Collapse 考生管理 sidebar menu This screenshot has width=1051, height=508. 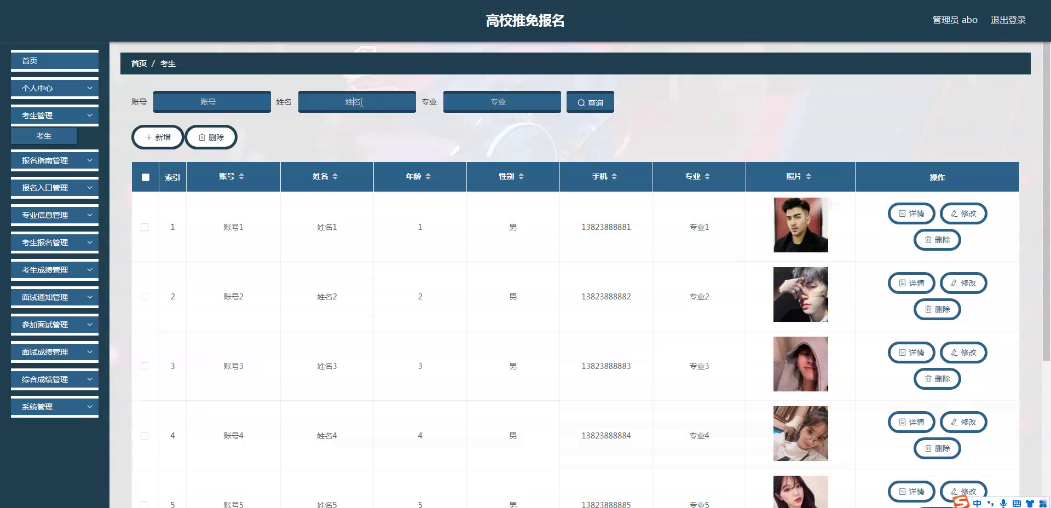(55, 116)
